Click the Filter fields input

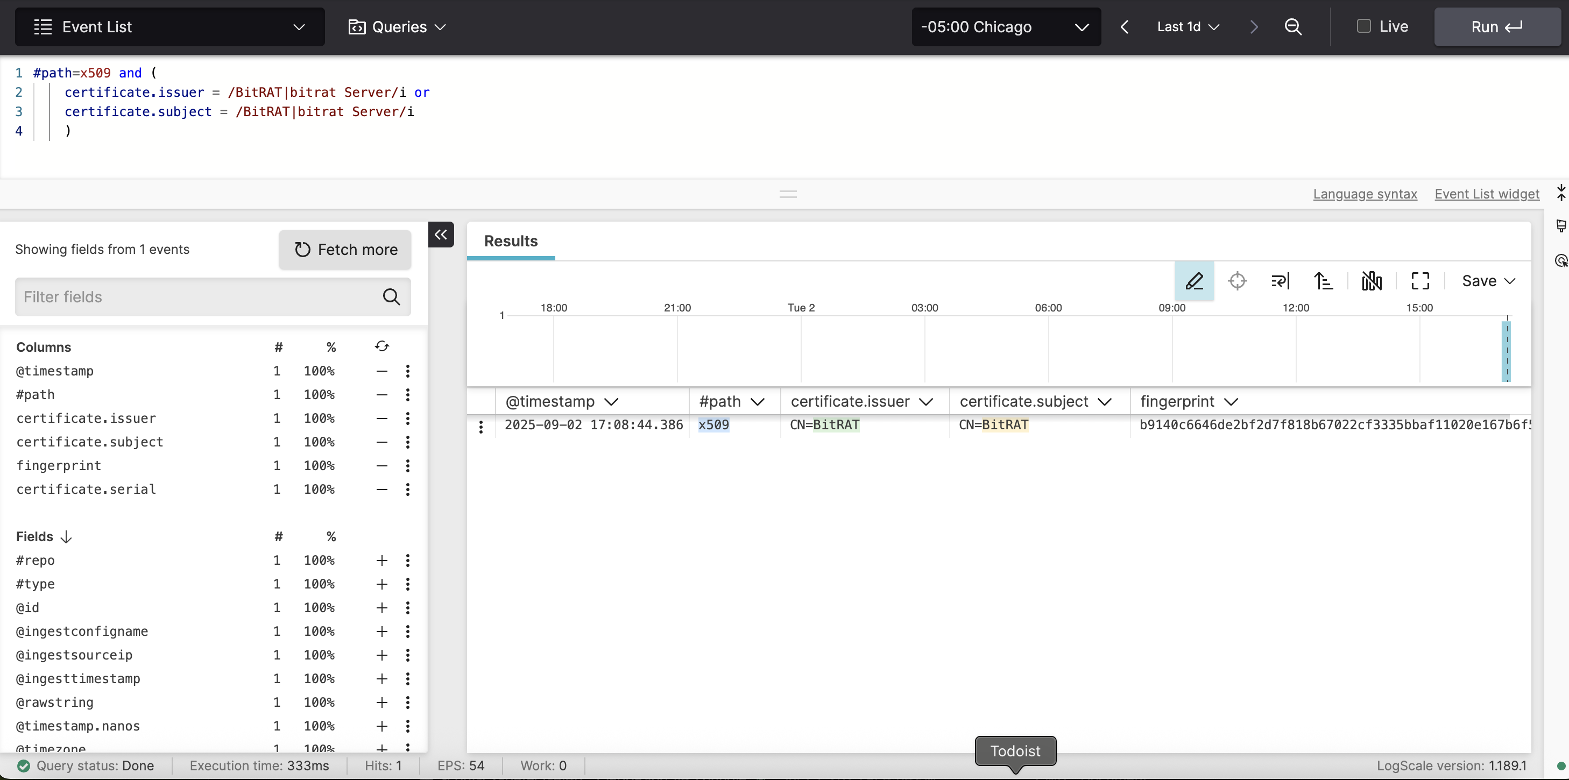(x=213, y=296)
